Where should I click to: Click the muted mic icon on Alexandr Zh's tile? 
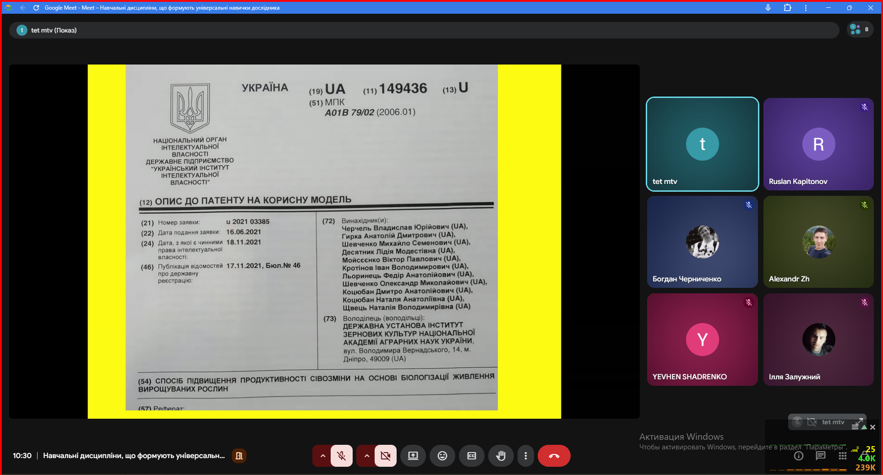click(x=865, y=205)
